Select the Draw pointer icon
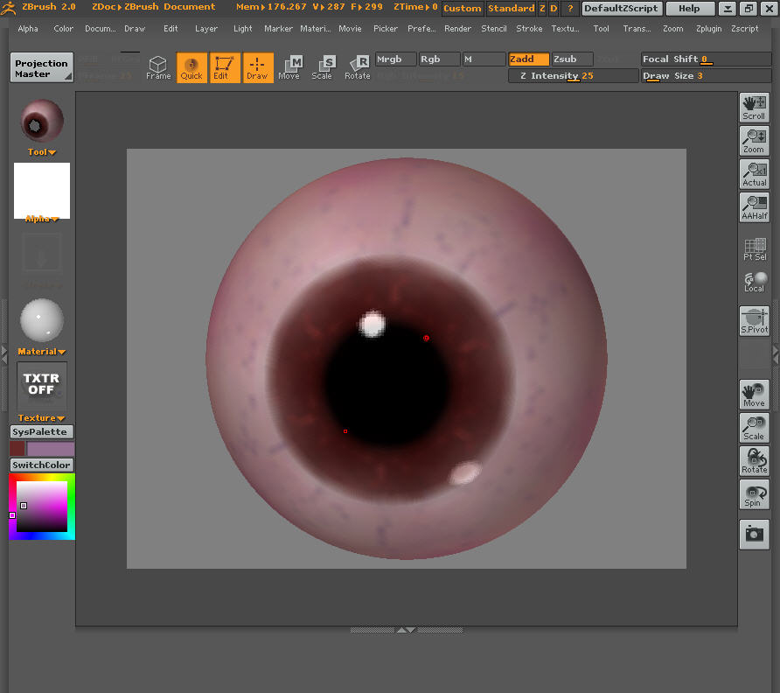Screen dimensions: 780x693 (x=258, y=67)
